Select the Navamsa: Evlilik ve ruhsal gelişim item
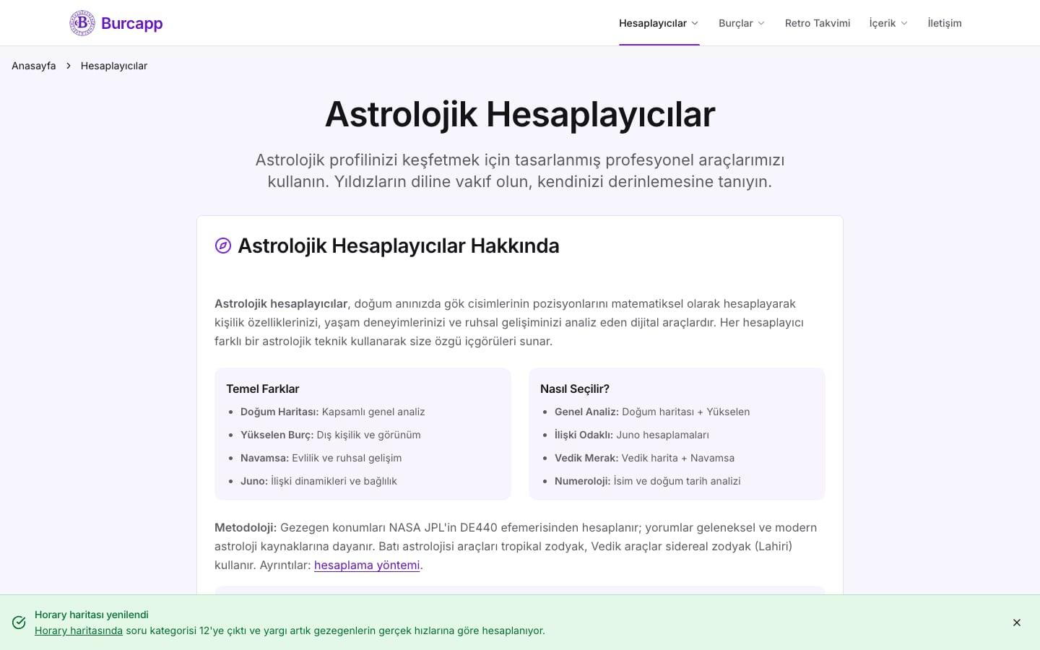Screen dimensions: 1040x650 321,458
